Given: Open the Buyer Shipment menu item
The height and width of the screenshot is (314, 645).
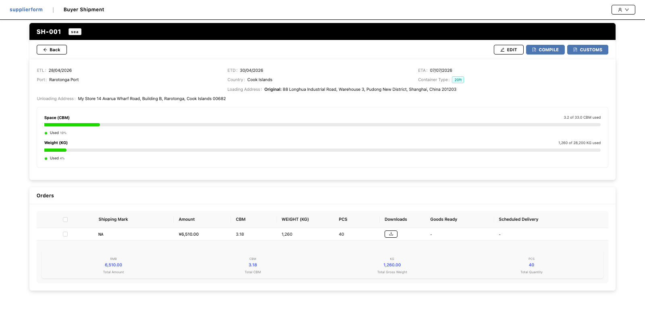Looking at the screenshot, I should coord(84,10).
